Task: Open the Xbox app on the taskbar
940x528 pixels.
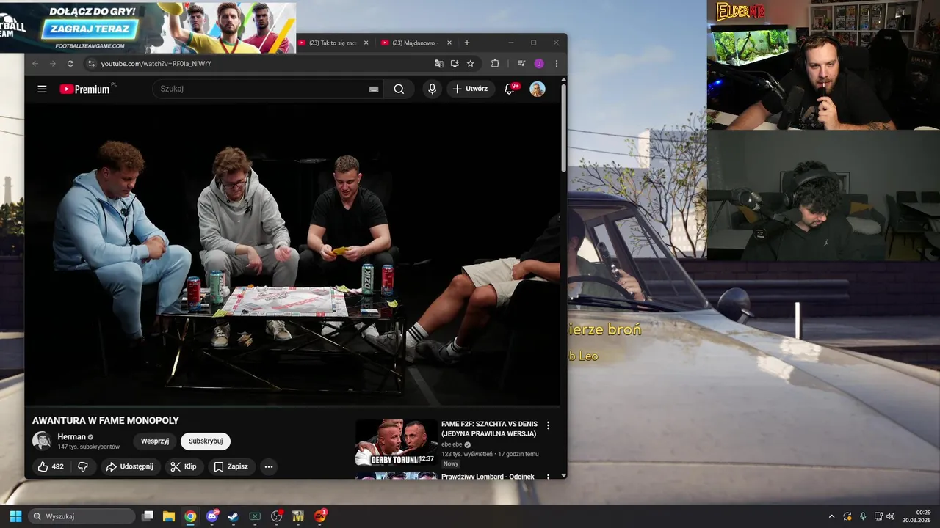Action: 255,516
